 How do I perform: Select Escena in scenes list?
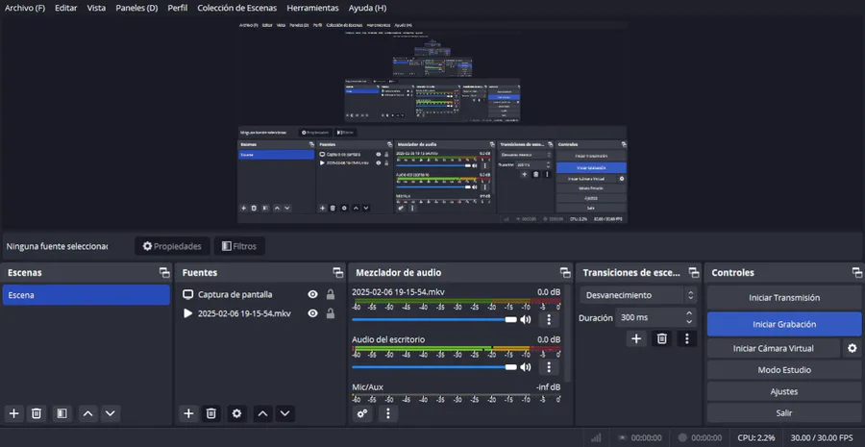pyautogui.click(x=86, y=295)
